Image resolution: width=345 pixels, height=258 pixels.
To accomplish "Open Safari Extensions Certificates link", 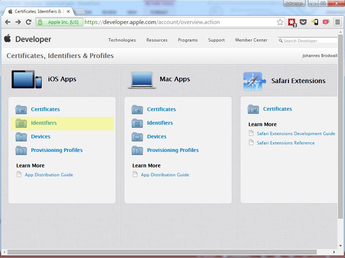I will 278,109.
